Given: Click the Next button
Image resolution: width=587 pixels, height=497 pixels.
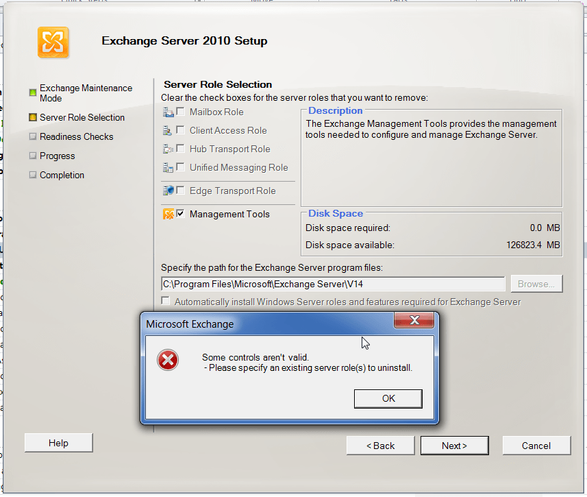Looking at the screenshot, I should tap(454, 445).
